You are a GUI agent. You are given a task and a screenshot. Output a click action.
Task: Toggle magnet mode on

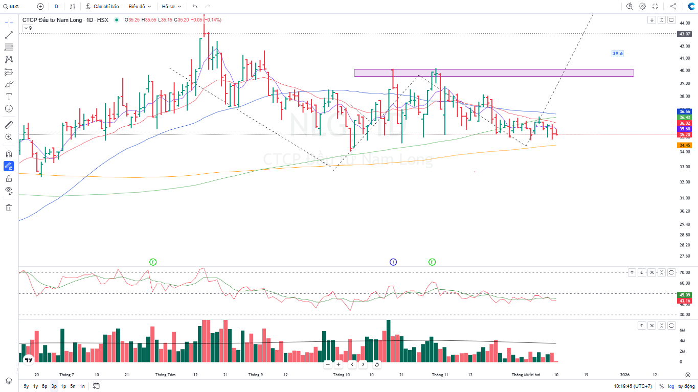[x=9, y=154]
